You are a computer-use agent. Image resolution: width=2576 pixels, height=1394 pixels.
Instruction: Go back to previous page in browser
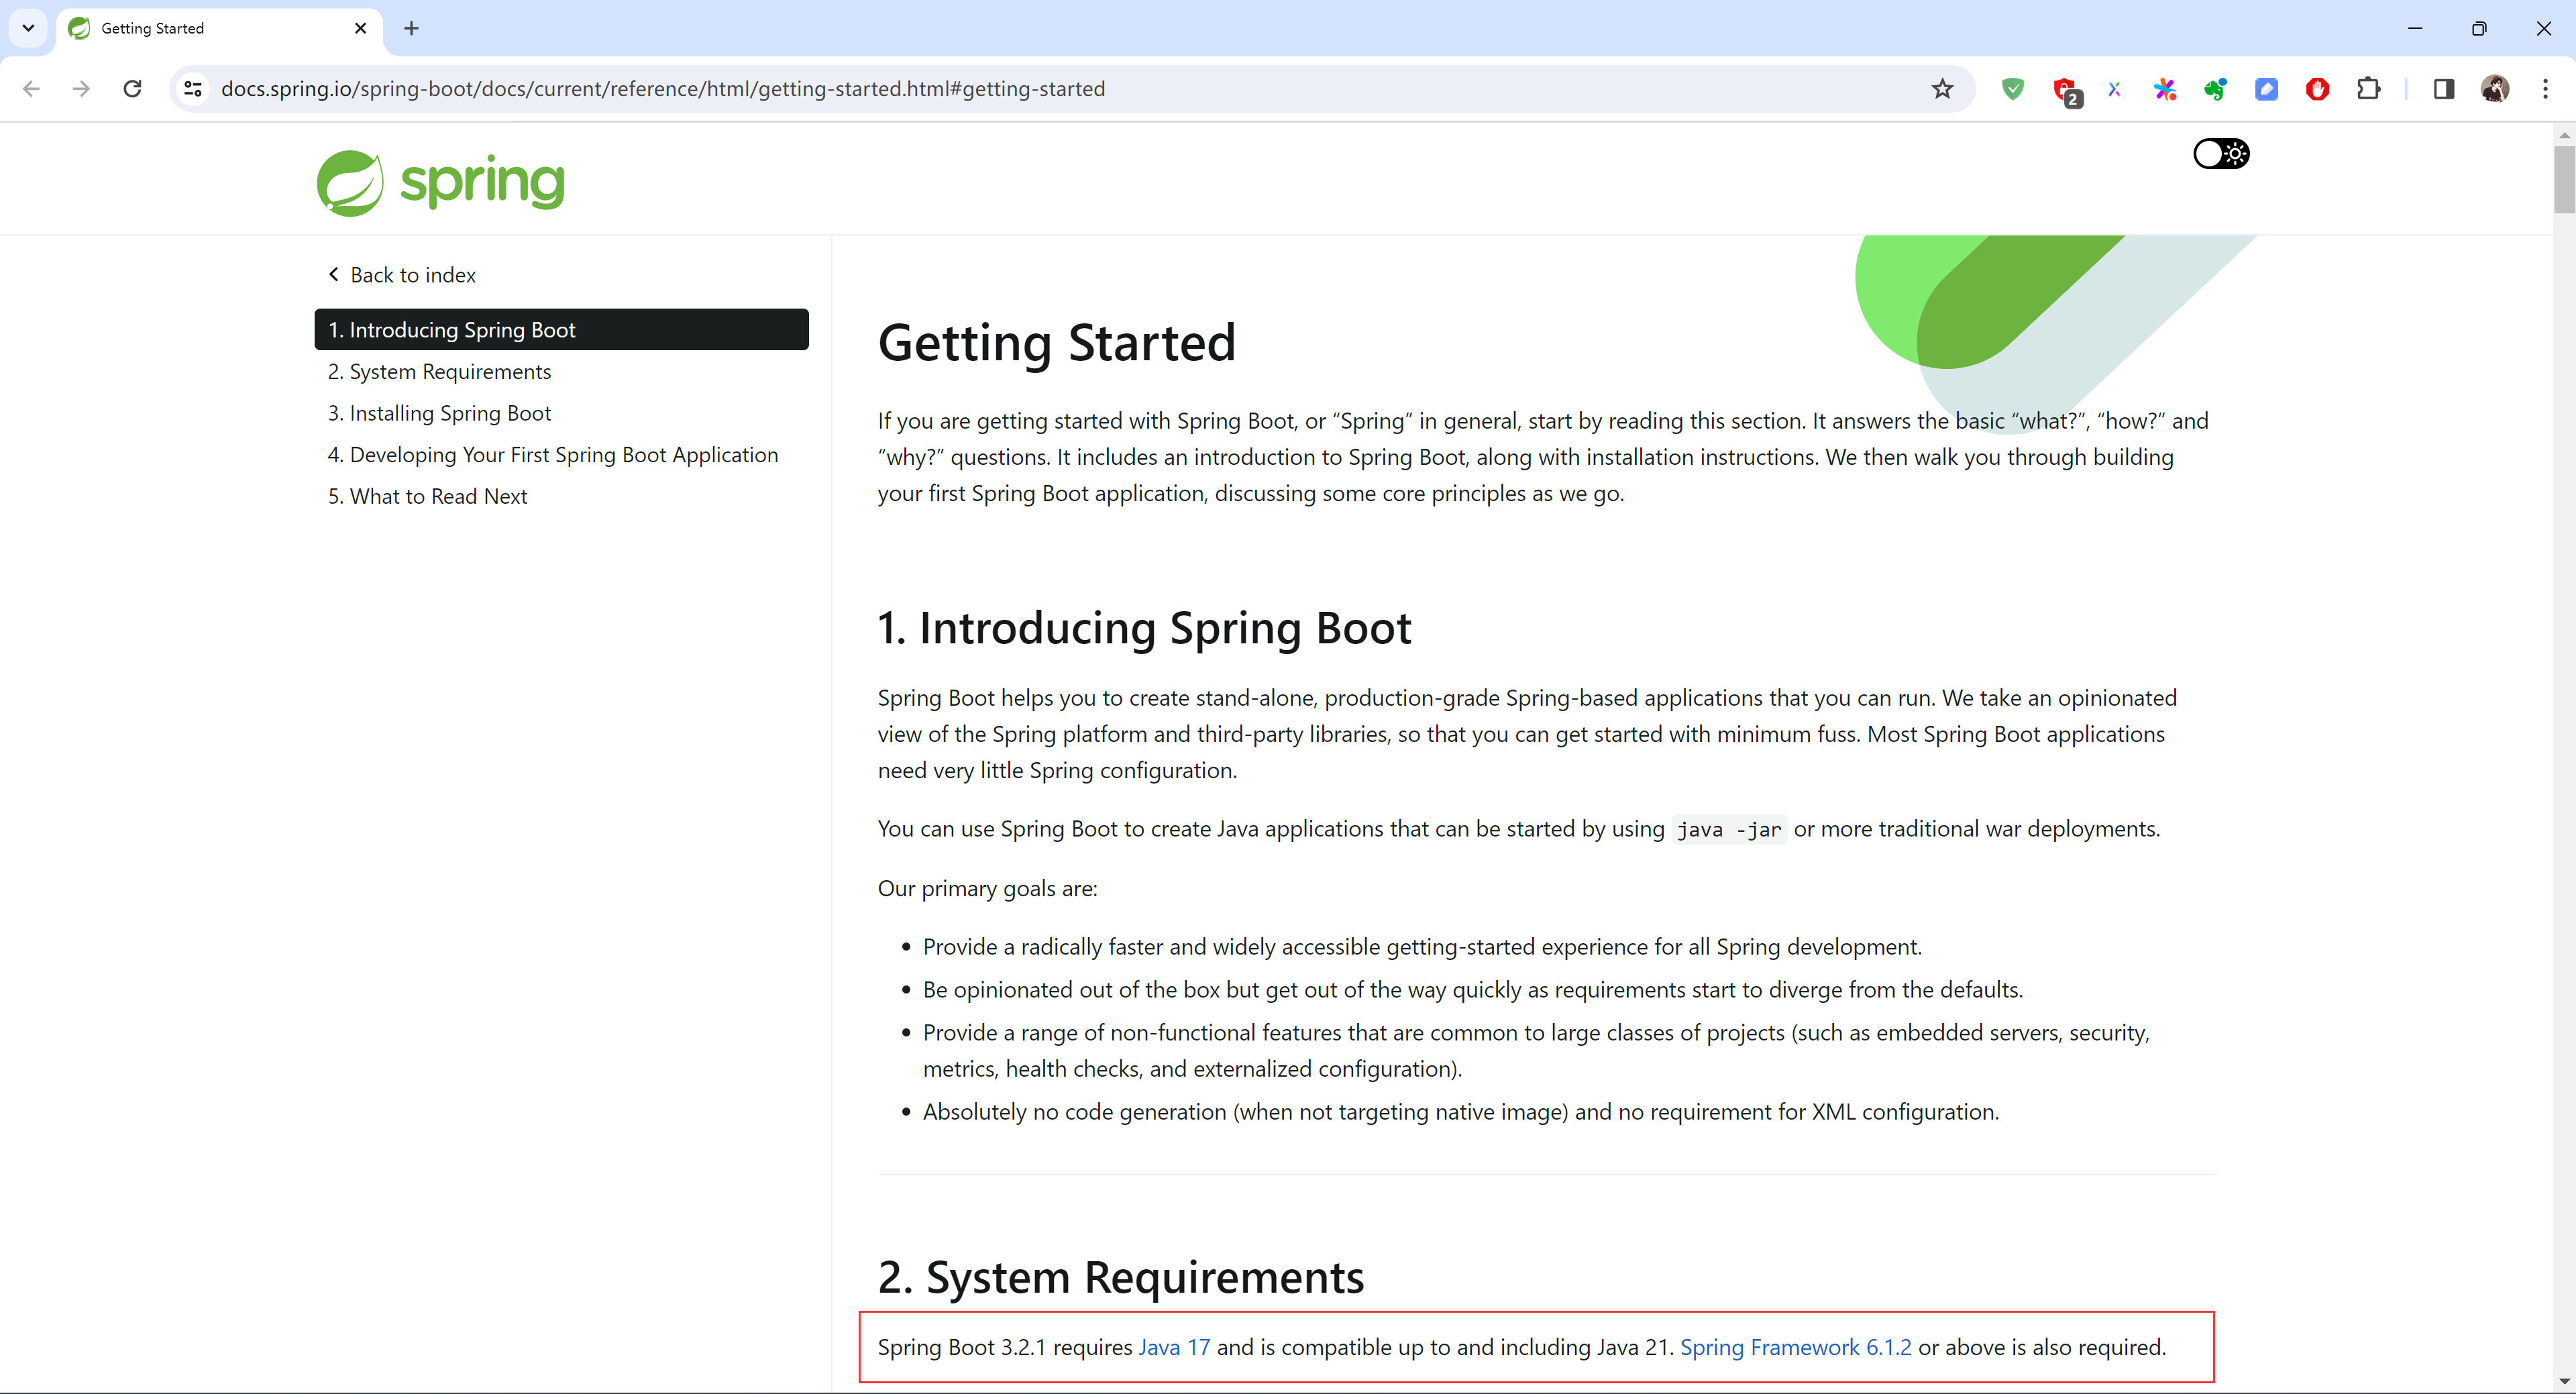pyautogui.click(x=31, y=89)
